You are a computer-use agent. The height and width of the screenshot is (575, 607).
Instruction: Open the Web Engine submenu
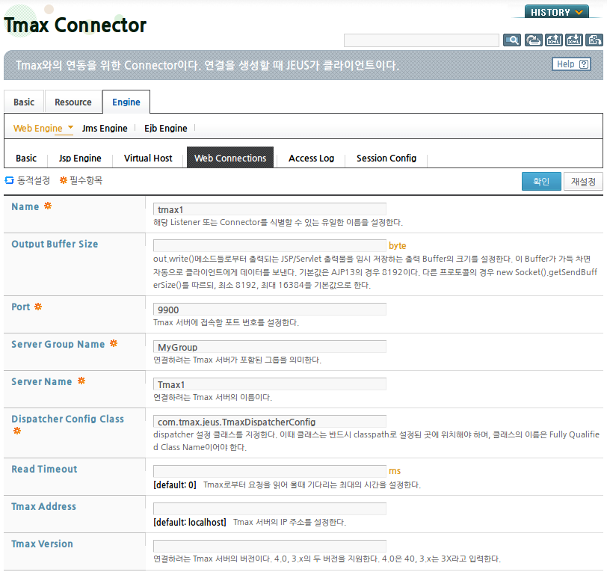tap(38, 128)
